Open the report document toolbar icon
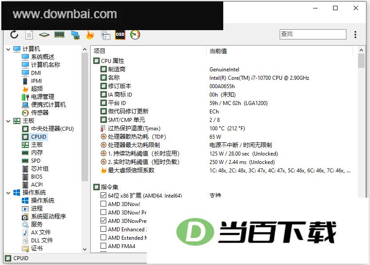 pyautogui.click(x=29, y=35)
